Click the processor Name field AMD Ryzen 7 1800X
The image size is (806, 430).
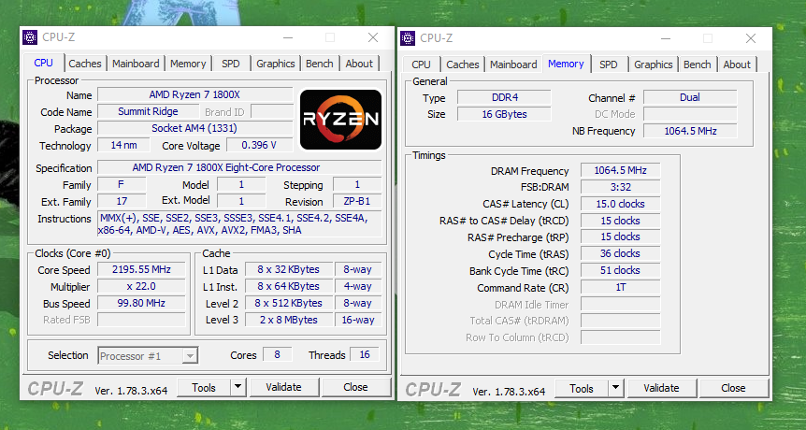(194, 94)
